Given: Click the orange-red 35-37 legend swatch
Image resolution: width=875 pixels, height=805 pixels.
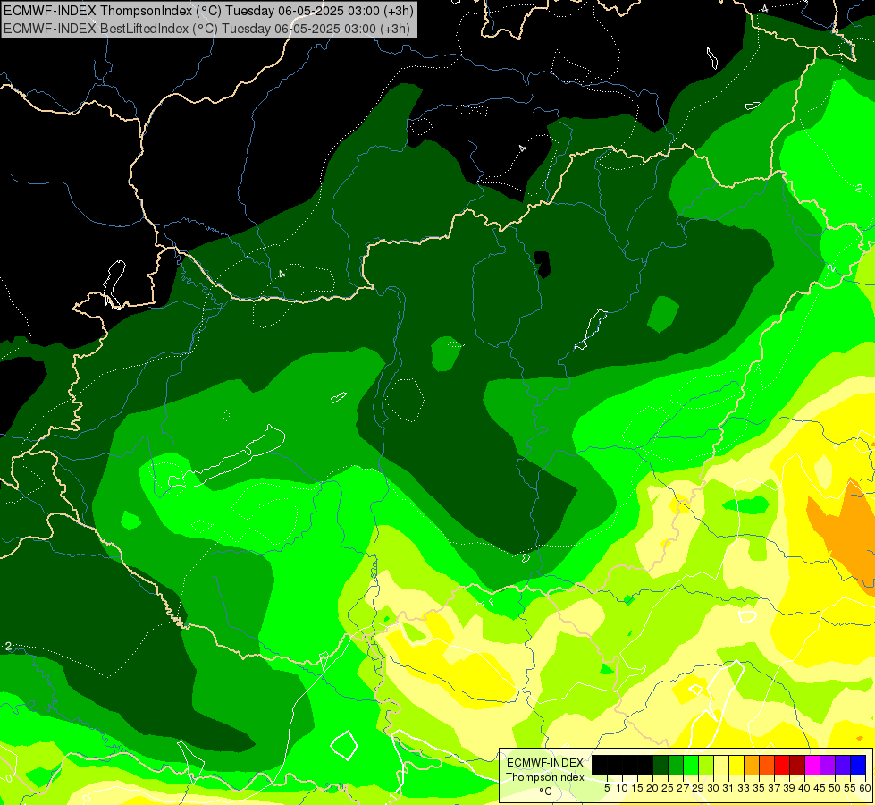Looking at the screenshot, I should [767, 766].
